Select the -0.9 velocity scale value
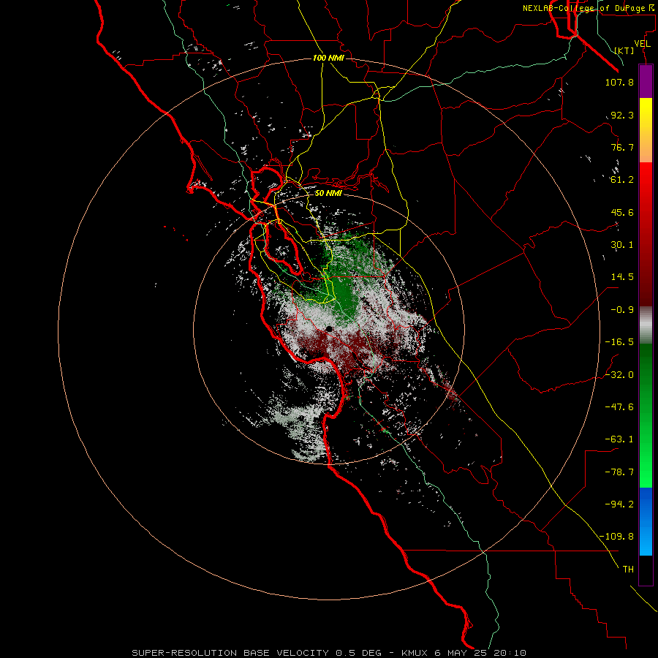 [x=622, y=310]
